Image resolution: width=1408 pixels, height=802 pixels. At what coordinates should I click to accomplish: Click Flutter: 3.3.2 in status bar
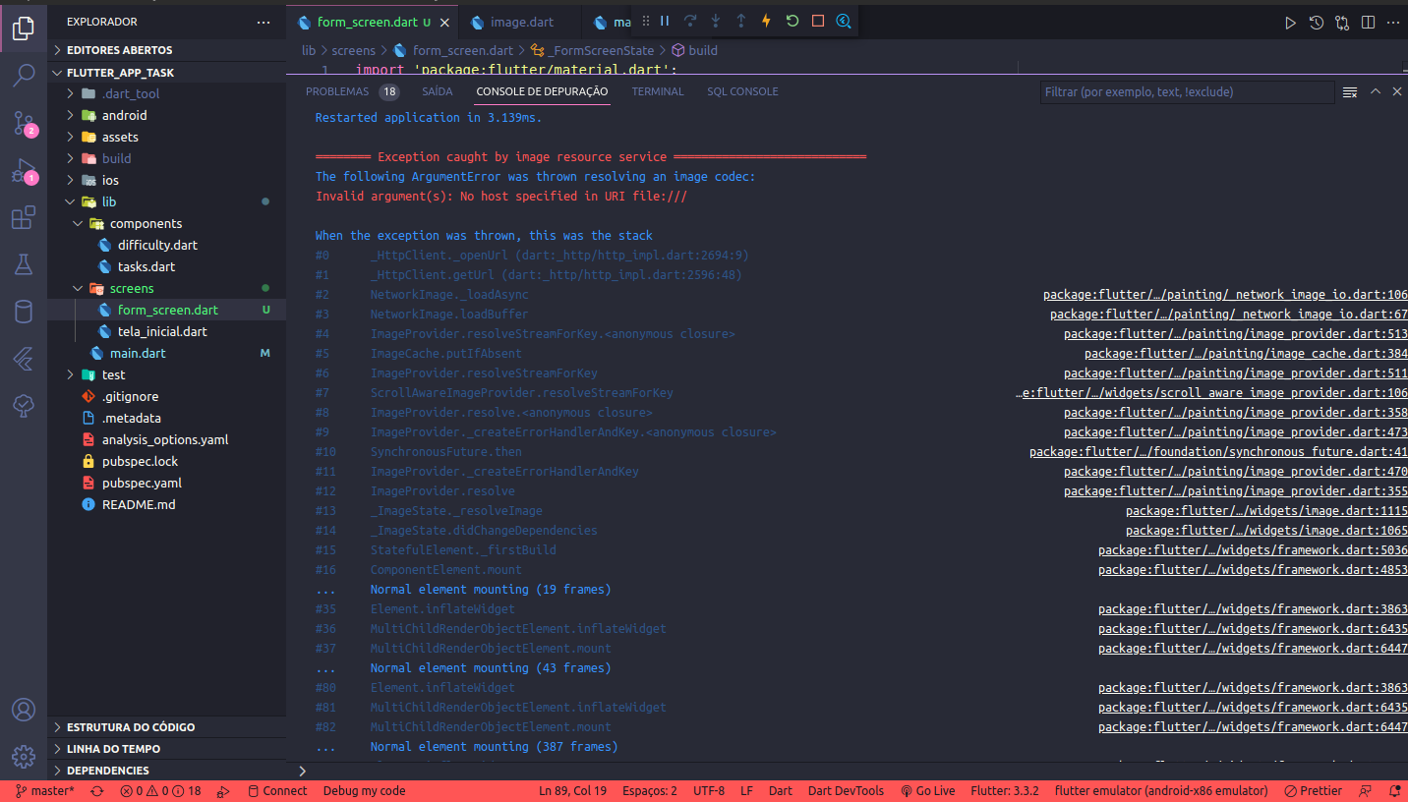[x=1005, y=791]
